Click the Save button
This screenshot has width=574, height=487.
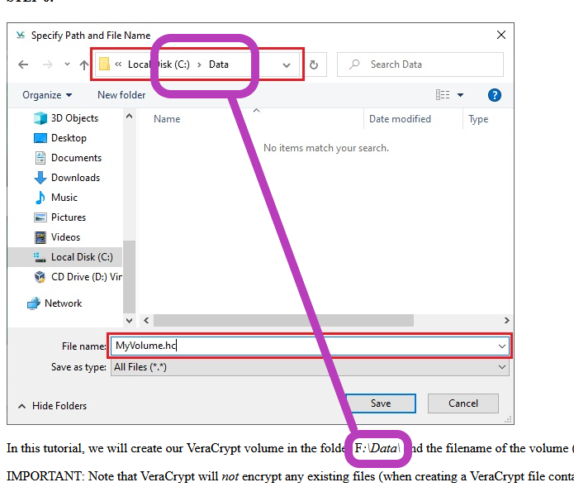point(381,403)
